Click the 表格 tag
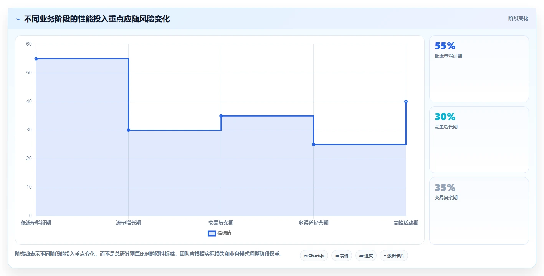 click(342, 256)
